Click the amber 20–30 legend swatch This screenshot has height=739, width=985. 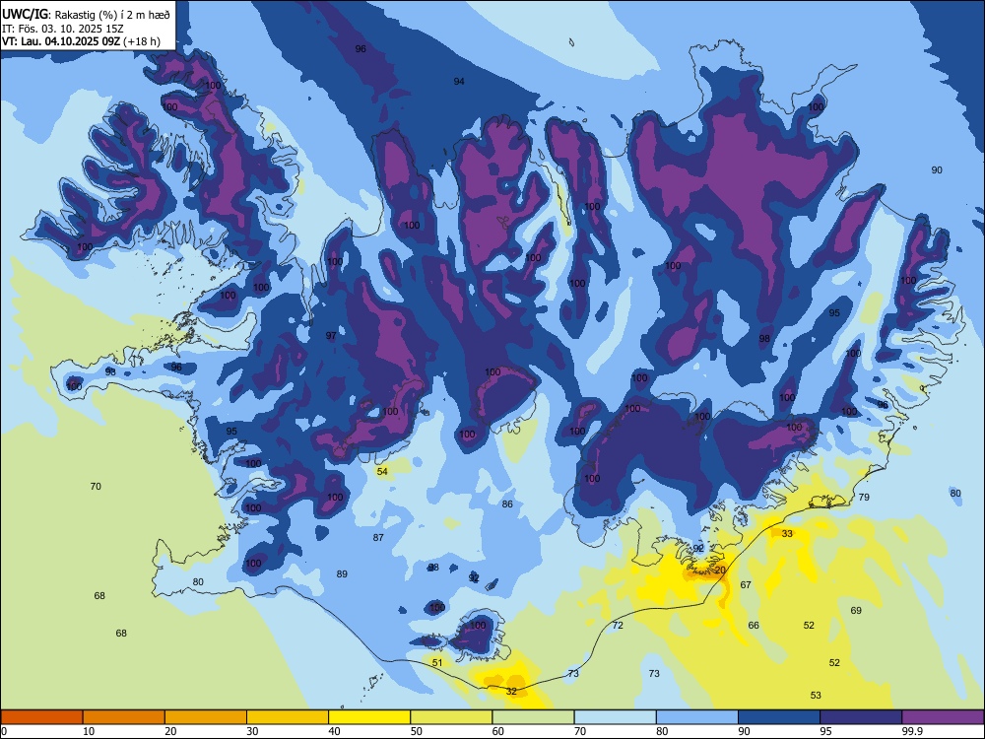[206, 717]
